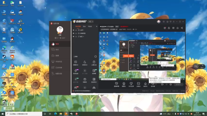Open notification bell in 直播伴侣
Image resolution: width=207 pixels, height=116 pixels.
[x=178, y=28]
